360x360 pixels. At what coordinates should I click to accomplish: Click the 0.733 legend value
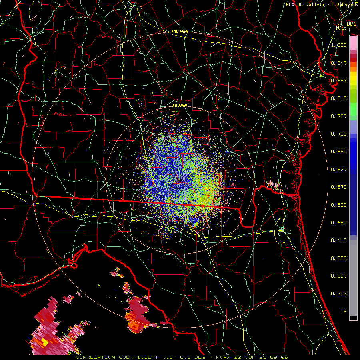pos(339,134)
